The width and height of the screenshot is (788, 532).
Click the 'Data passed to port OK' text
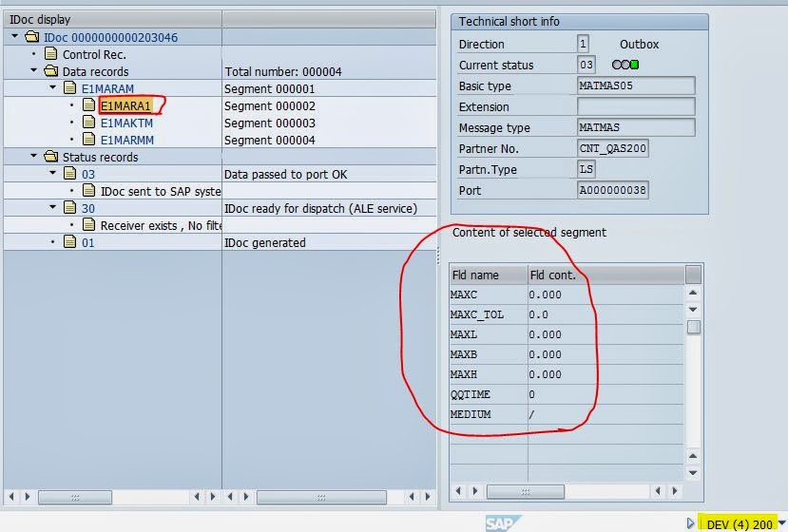pos(285,174)
